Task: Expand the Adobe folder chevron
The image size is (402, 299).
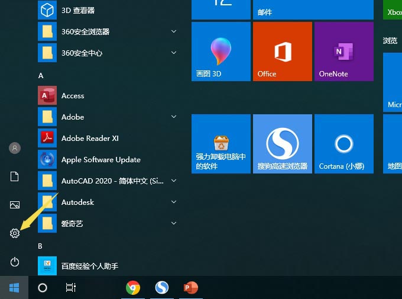Action: [174, 117]
